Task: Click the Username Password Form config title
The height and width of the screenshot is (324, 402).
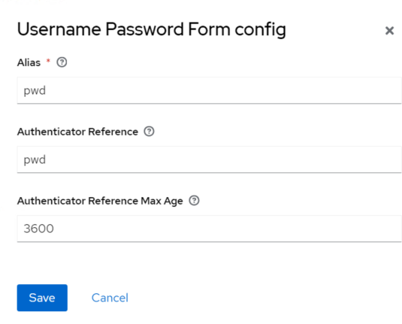Action: click(x=152, y=29)
